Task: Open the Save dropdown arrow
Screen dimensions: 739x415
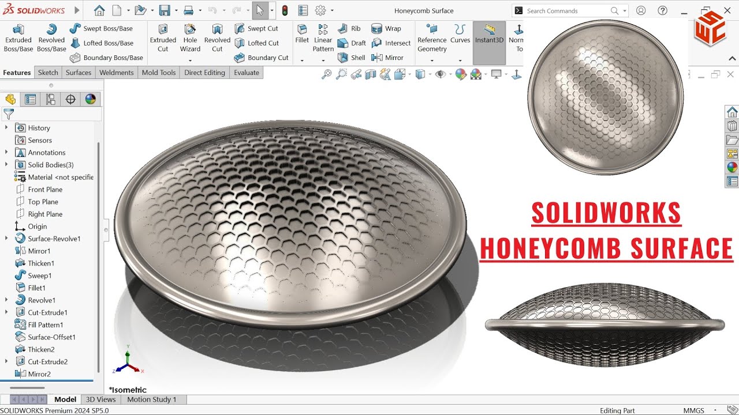Action: (x=176, y=10)
